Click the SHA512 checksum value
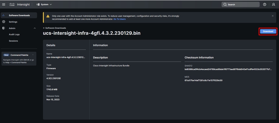This screenshot has width=279, height=123. (x=228, y=69)
